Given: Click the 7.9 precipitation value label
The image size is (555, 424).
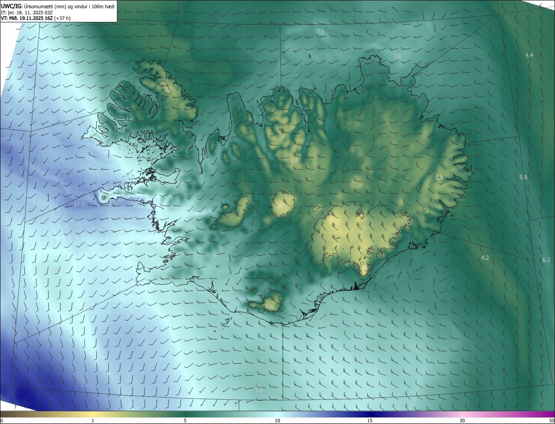Looking at the screenshot, I should click(x=259, y=390).
